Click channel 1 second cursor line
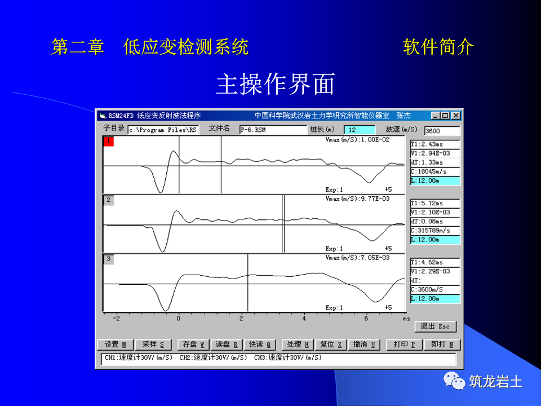The width and height of the screenshot is (541, 406). tap(221, 165)
